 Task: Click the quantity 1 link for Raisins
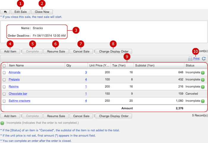(x=86, y=87)
